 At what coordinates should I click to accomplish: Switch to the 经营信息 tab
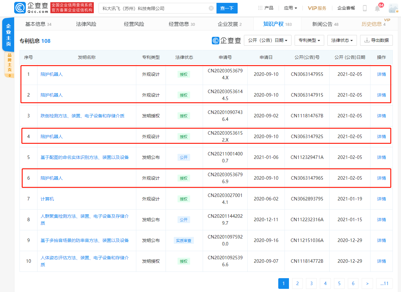click(182, 24)
